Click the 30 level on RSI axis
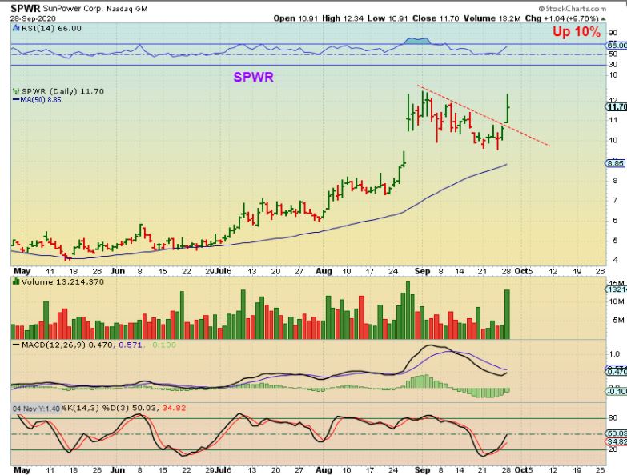The height and width of the screenshot is (475, 627). [613, 64]
